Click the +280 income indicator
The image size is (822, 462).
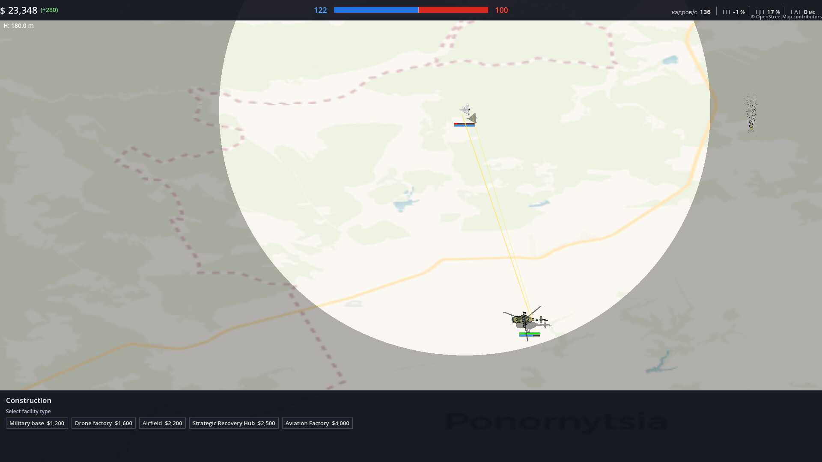coord(49,10)
